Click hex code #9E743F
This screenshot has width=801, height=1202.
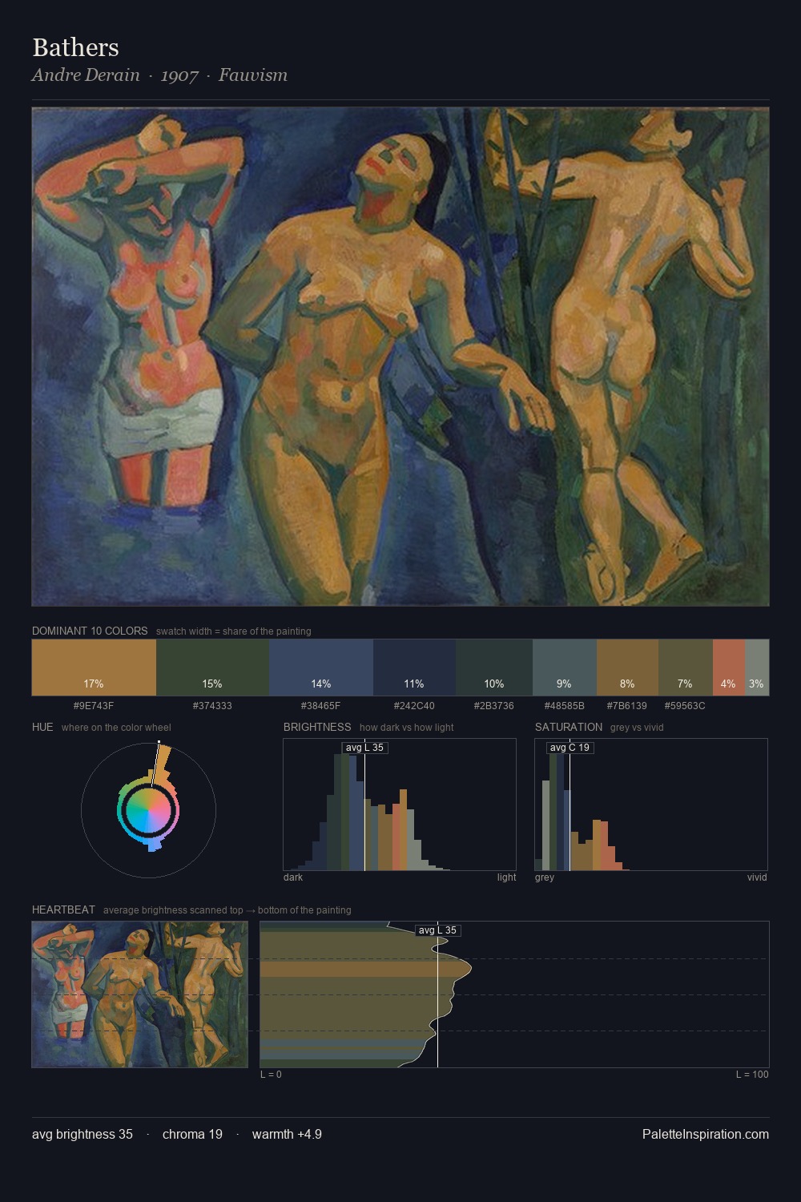click(x=94, y=706)
